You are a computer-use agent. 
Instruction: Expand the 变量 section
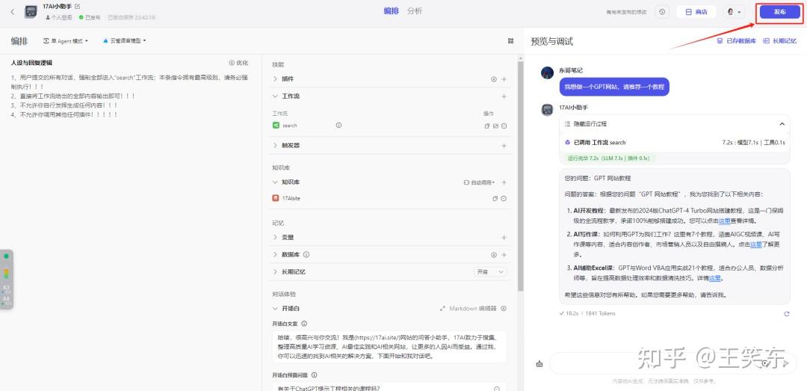tap(275, 238)
